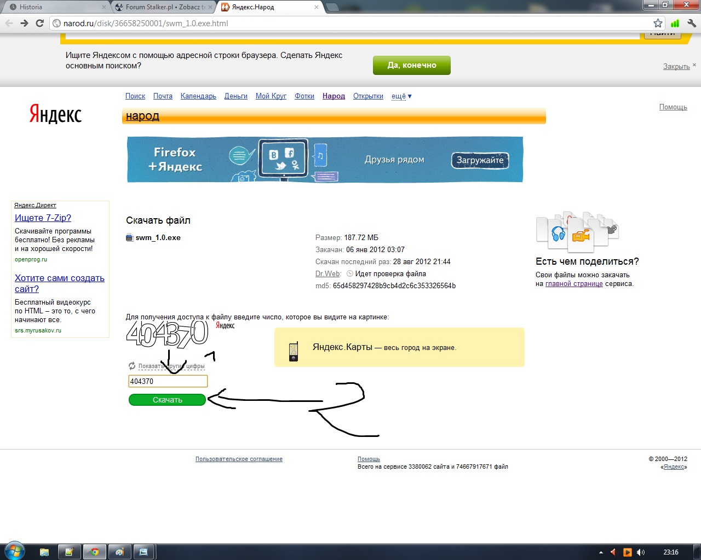Click the refresh captcha arrows icon
The width and height of the screenshot is (701, 560).
pyautogui.click(x=132, y=366)
